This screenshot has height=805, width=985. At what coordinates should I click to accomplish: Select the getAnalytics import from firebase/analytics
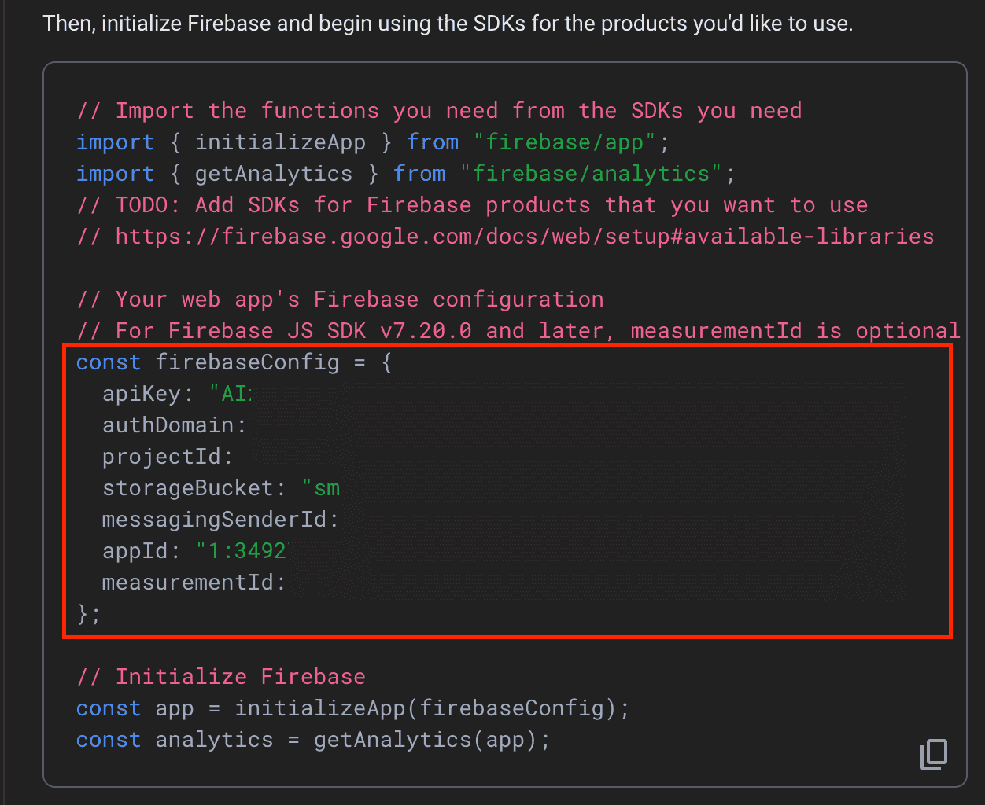click(x=403, y=173)
